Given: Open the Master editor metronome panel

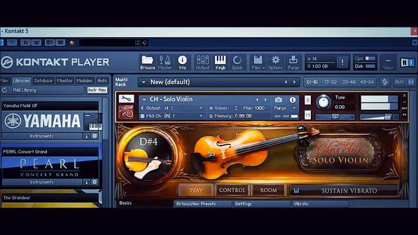Looking at the screenshot, I should click(x=165, y=63).
